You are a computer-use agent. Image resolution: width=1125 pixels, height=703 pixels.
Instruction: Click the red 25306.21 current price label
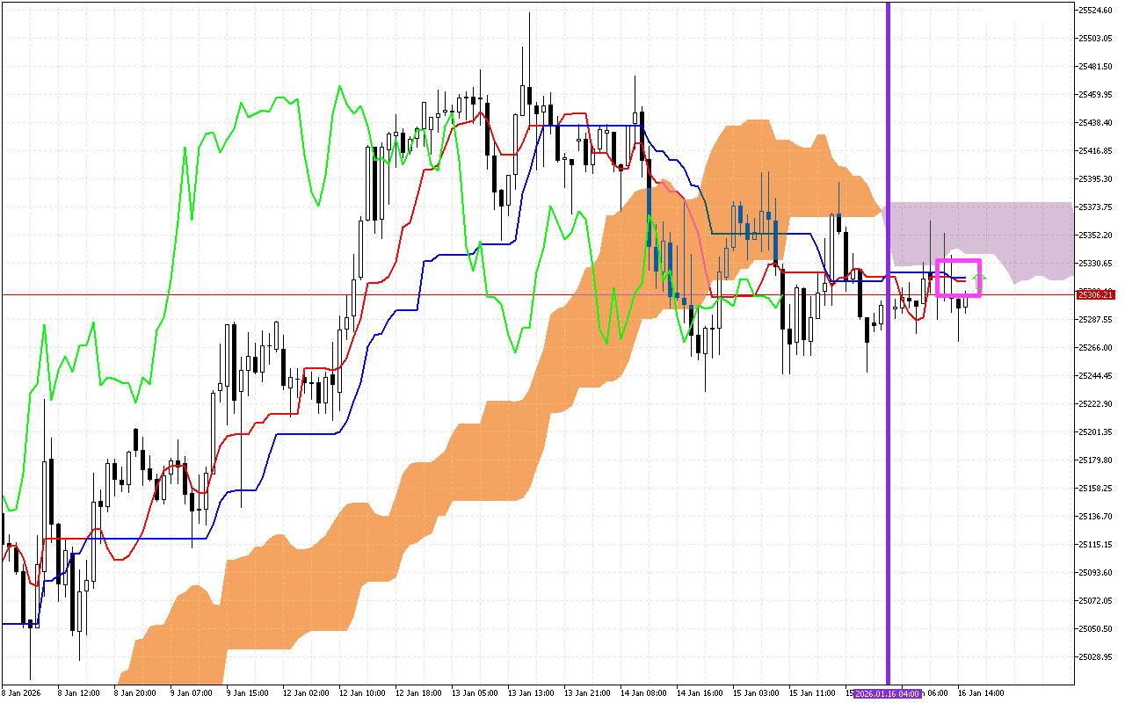1095,294
